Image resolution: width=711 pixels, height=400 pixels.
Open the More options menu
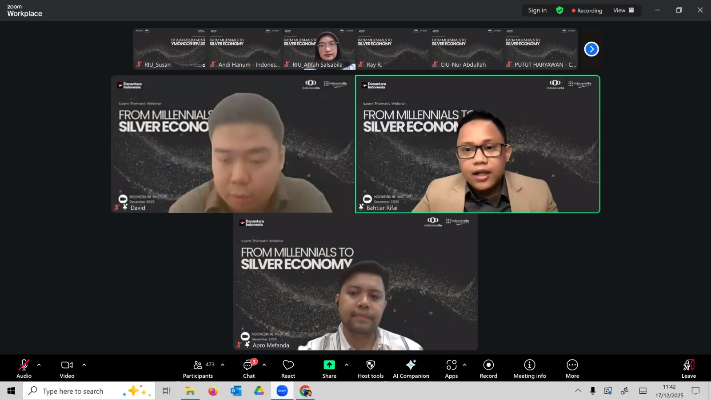click(x=572, y=369)
